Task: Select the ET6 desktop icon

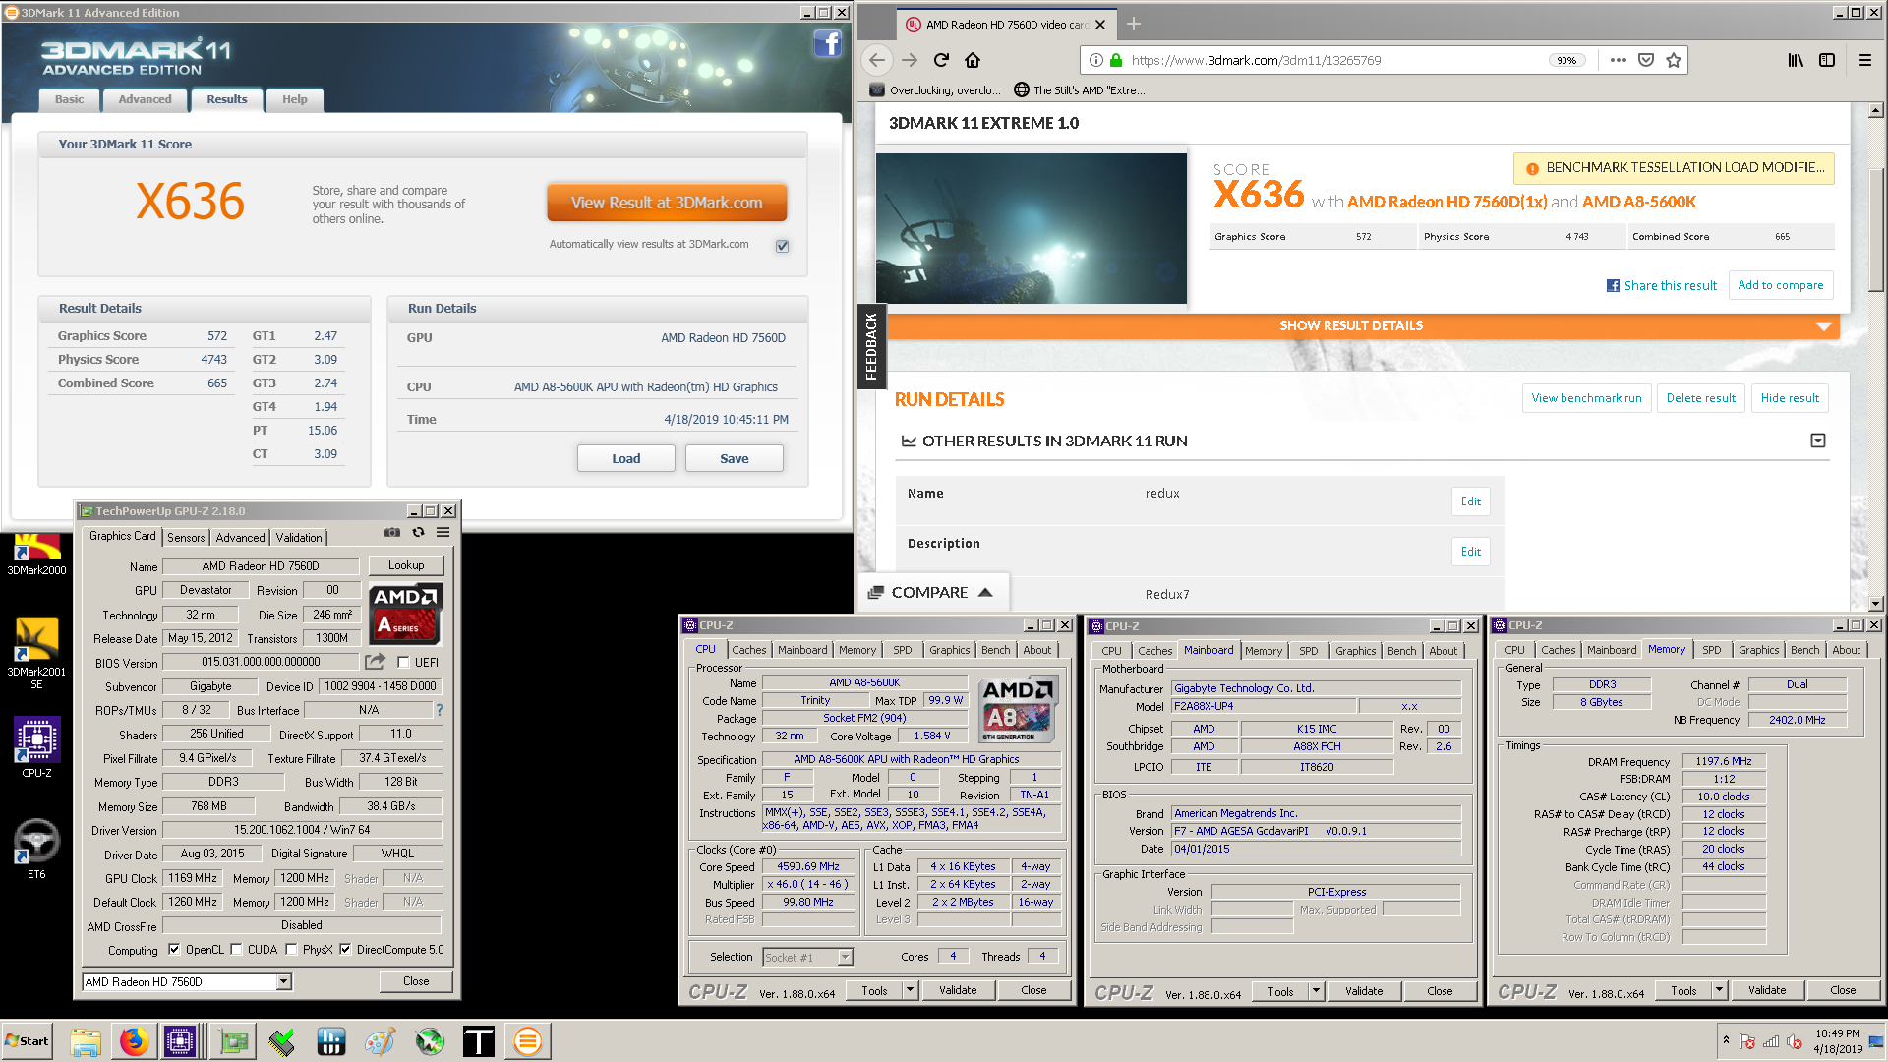Action: tap(36, 849)
